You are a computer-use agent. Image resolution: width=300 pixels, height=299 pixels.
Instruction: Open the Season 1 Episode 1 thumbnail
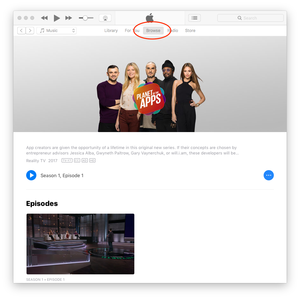pos(80,244)
